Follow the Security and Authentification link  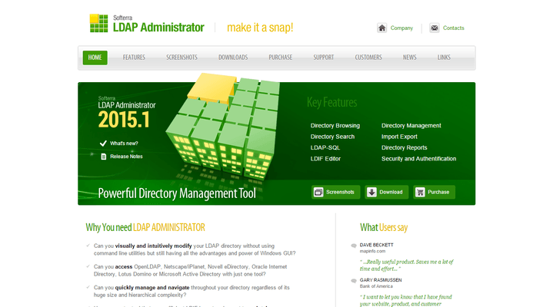(418, 159)
